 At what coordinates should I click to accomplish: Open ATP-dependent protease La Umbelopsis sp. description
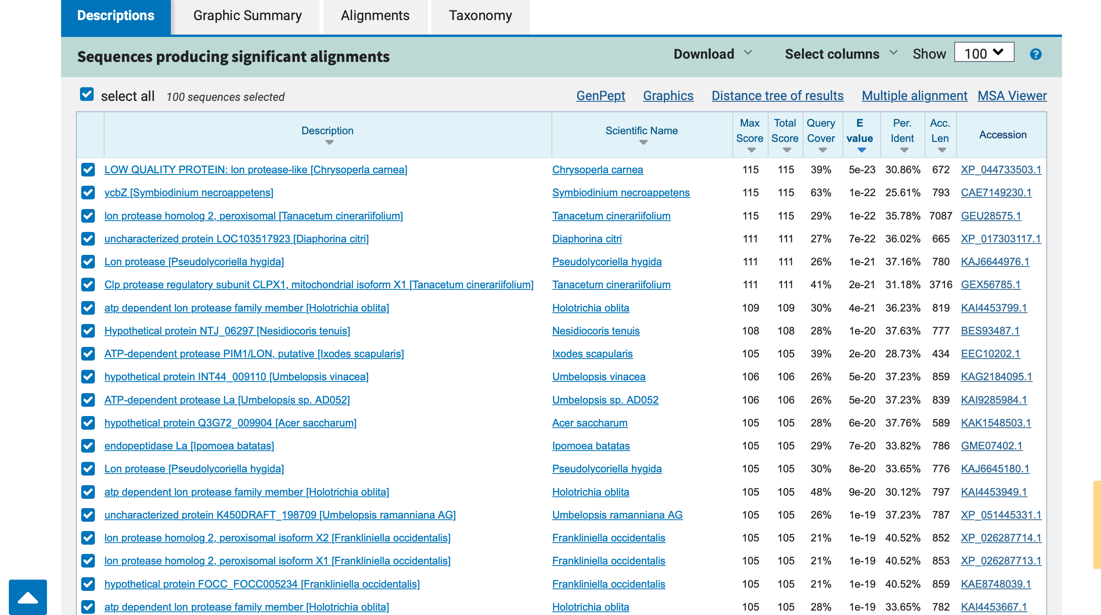(227, 400)
